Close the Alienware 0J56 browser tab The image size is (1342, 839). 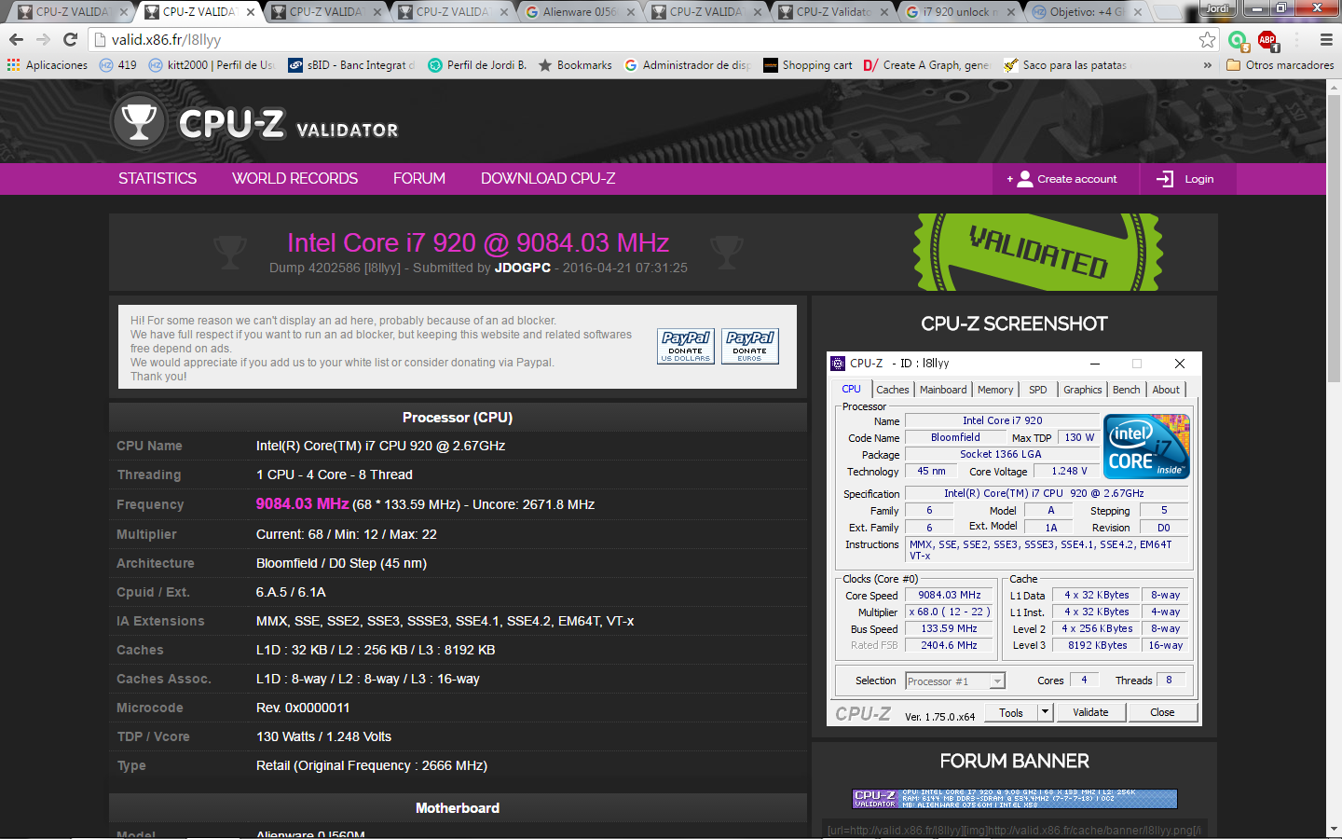click(631, 12)
